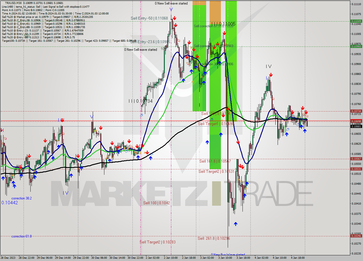
Task: Click the 4 Jan 18:00 time label
Action: [298, 258]
